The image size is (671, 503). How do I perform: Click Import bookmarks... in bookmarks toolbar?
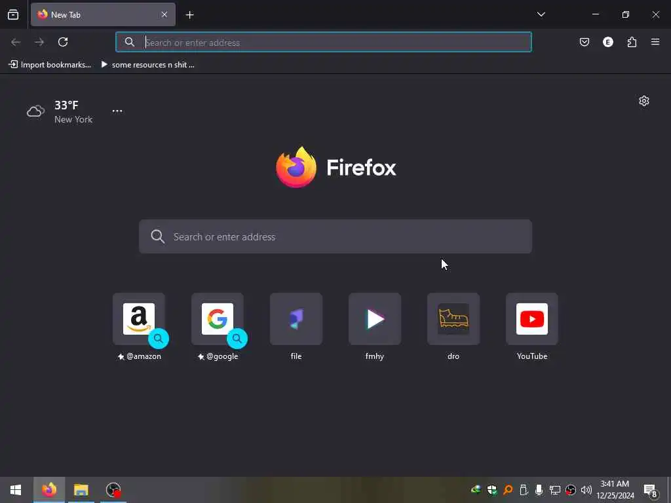click(x=50, y=65)
